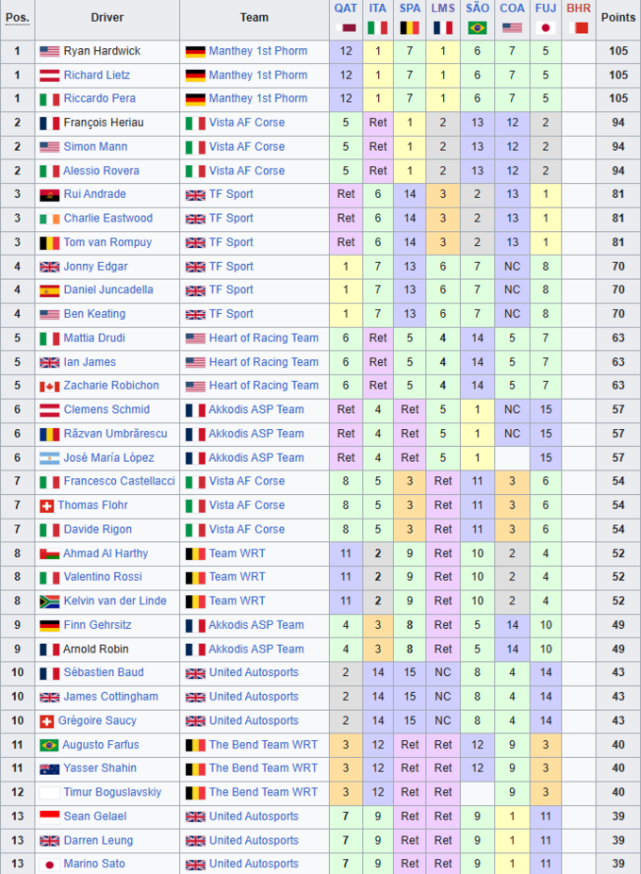
Task: Click the Qatar flag under QAT header
Action: click(346, 27)
